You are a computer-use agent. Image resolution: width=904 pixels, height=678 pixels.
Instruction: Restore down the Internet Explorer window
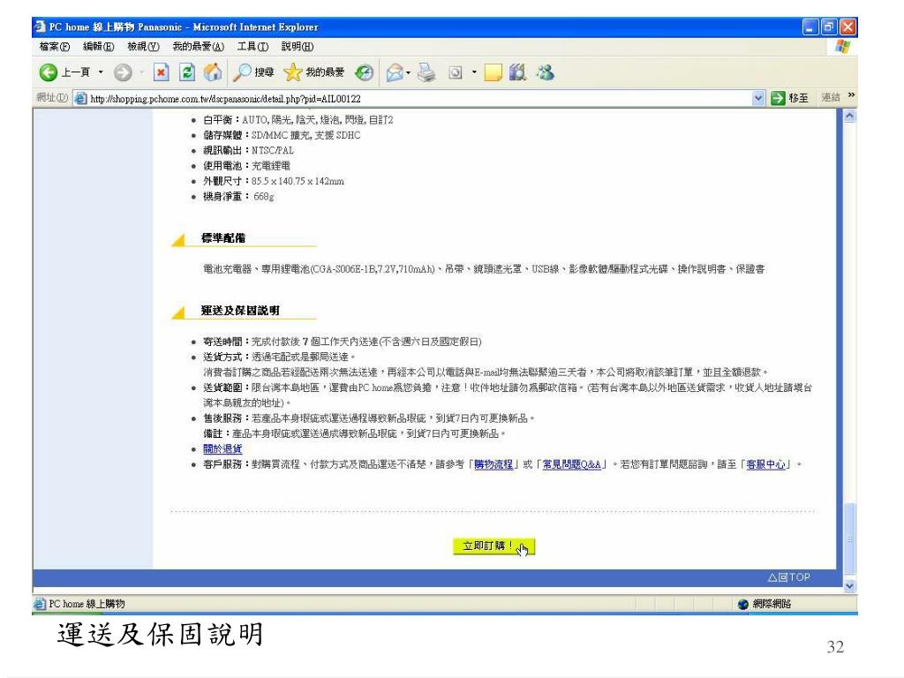pos(829,26)
